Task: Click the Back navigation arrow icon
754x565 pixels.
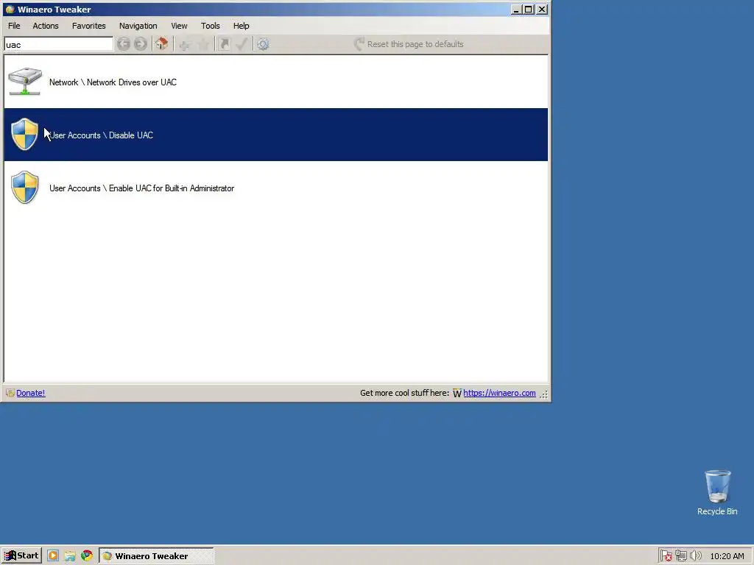Action: (x=124, y=44)
